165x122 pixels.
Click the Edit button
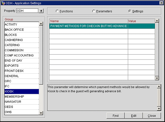(134, 115)
